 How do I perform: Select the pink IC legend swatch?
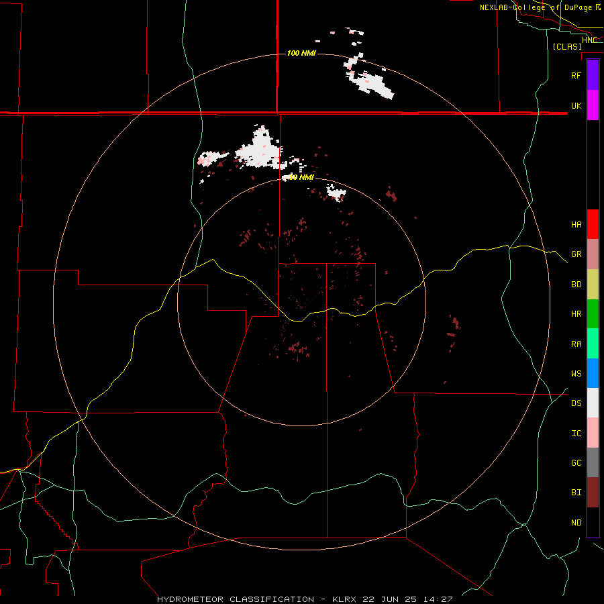593,433
